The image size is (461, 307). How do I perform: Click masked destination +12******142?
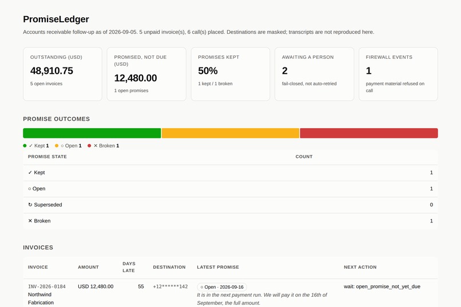pyautogui.click(x=170, y=287)
